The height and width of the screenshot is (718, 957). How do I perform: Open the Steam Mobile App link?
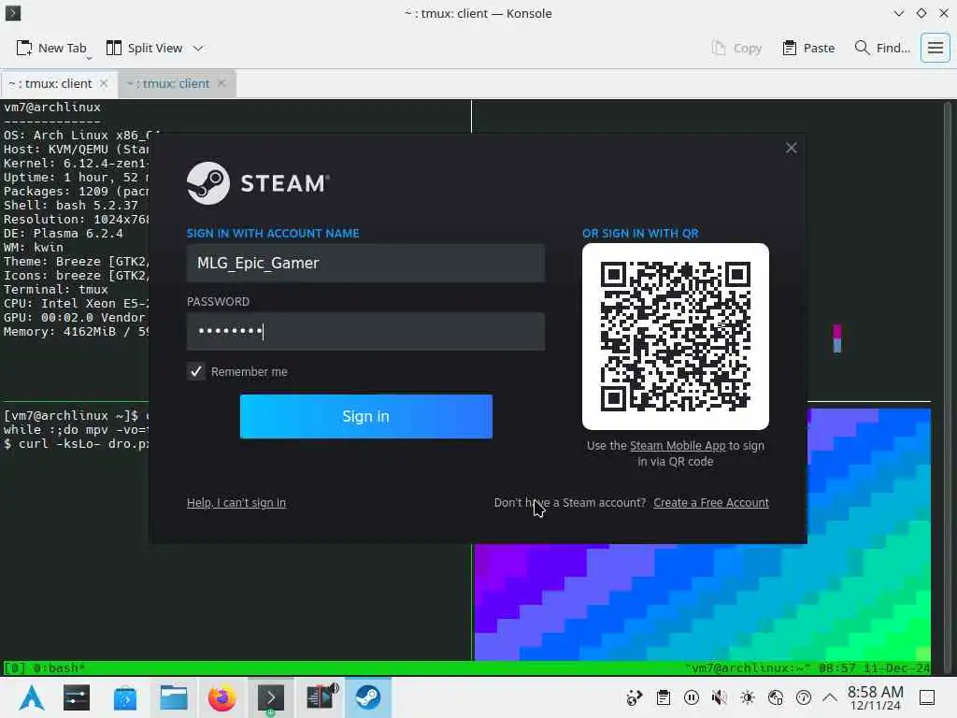tap(678, 446)
